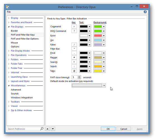Image resolution: width=155 pixels, height=139 pixels.
Task: Open Error background red color picker
Action: (99, 36)
